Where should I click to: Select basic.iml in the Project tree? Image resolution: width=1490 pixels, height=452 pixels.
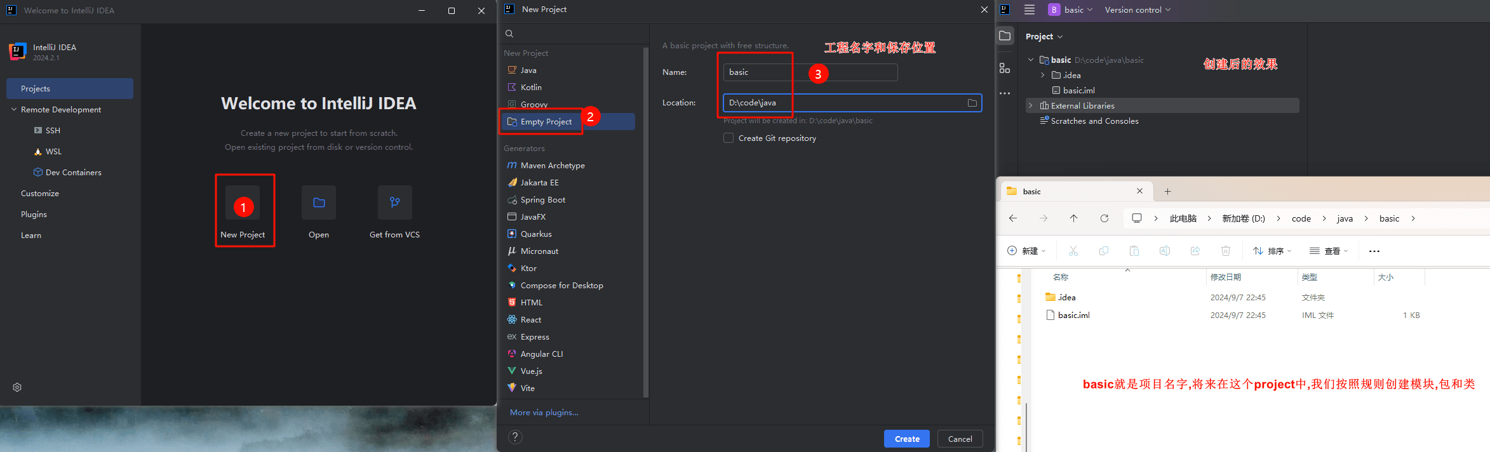click(x=1073, y=90)
